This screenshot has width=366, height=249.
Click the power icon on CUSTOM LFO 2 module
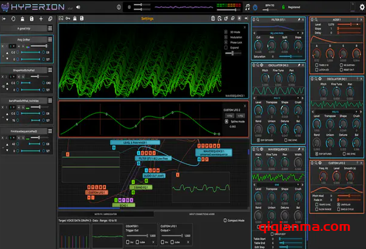(x=313, y=164)
